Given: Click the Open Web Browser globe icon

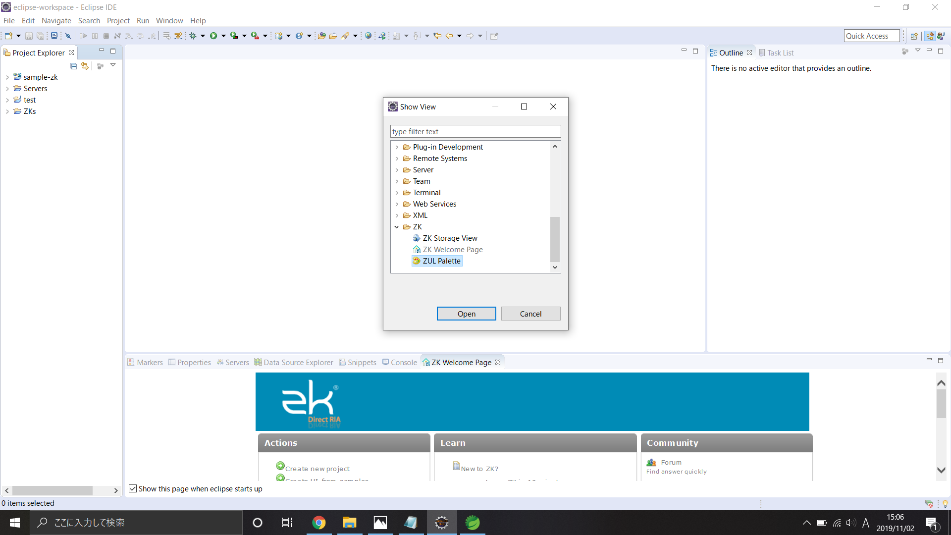Looking at the screenshot, I should point(368,36).
